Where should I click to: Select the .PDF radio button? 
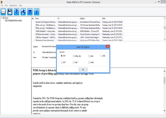point(74,63)
